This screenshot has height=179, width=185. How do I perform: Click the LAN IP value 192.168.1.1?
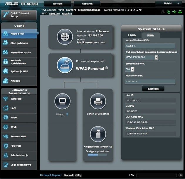coord(133,100)
